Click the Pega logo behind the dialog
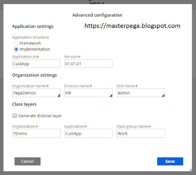Viewport: 196px width, 175px height. click(x=97, y=2)
